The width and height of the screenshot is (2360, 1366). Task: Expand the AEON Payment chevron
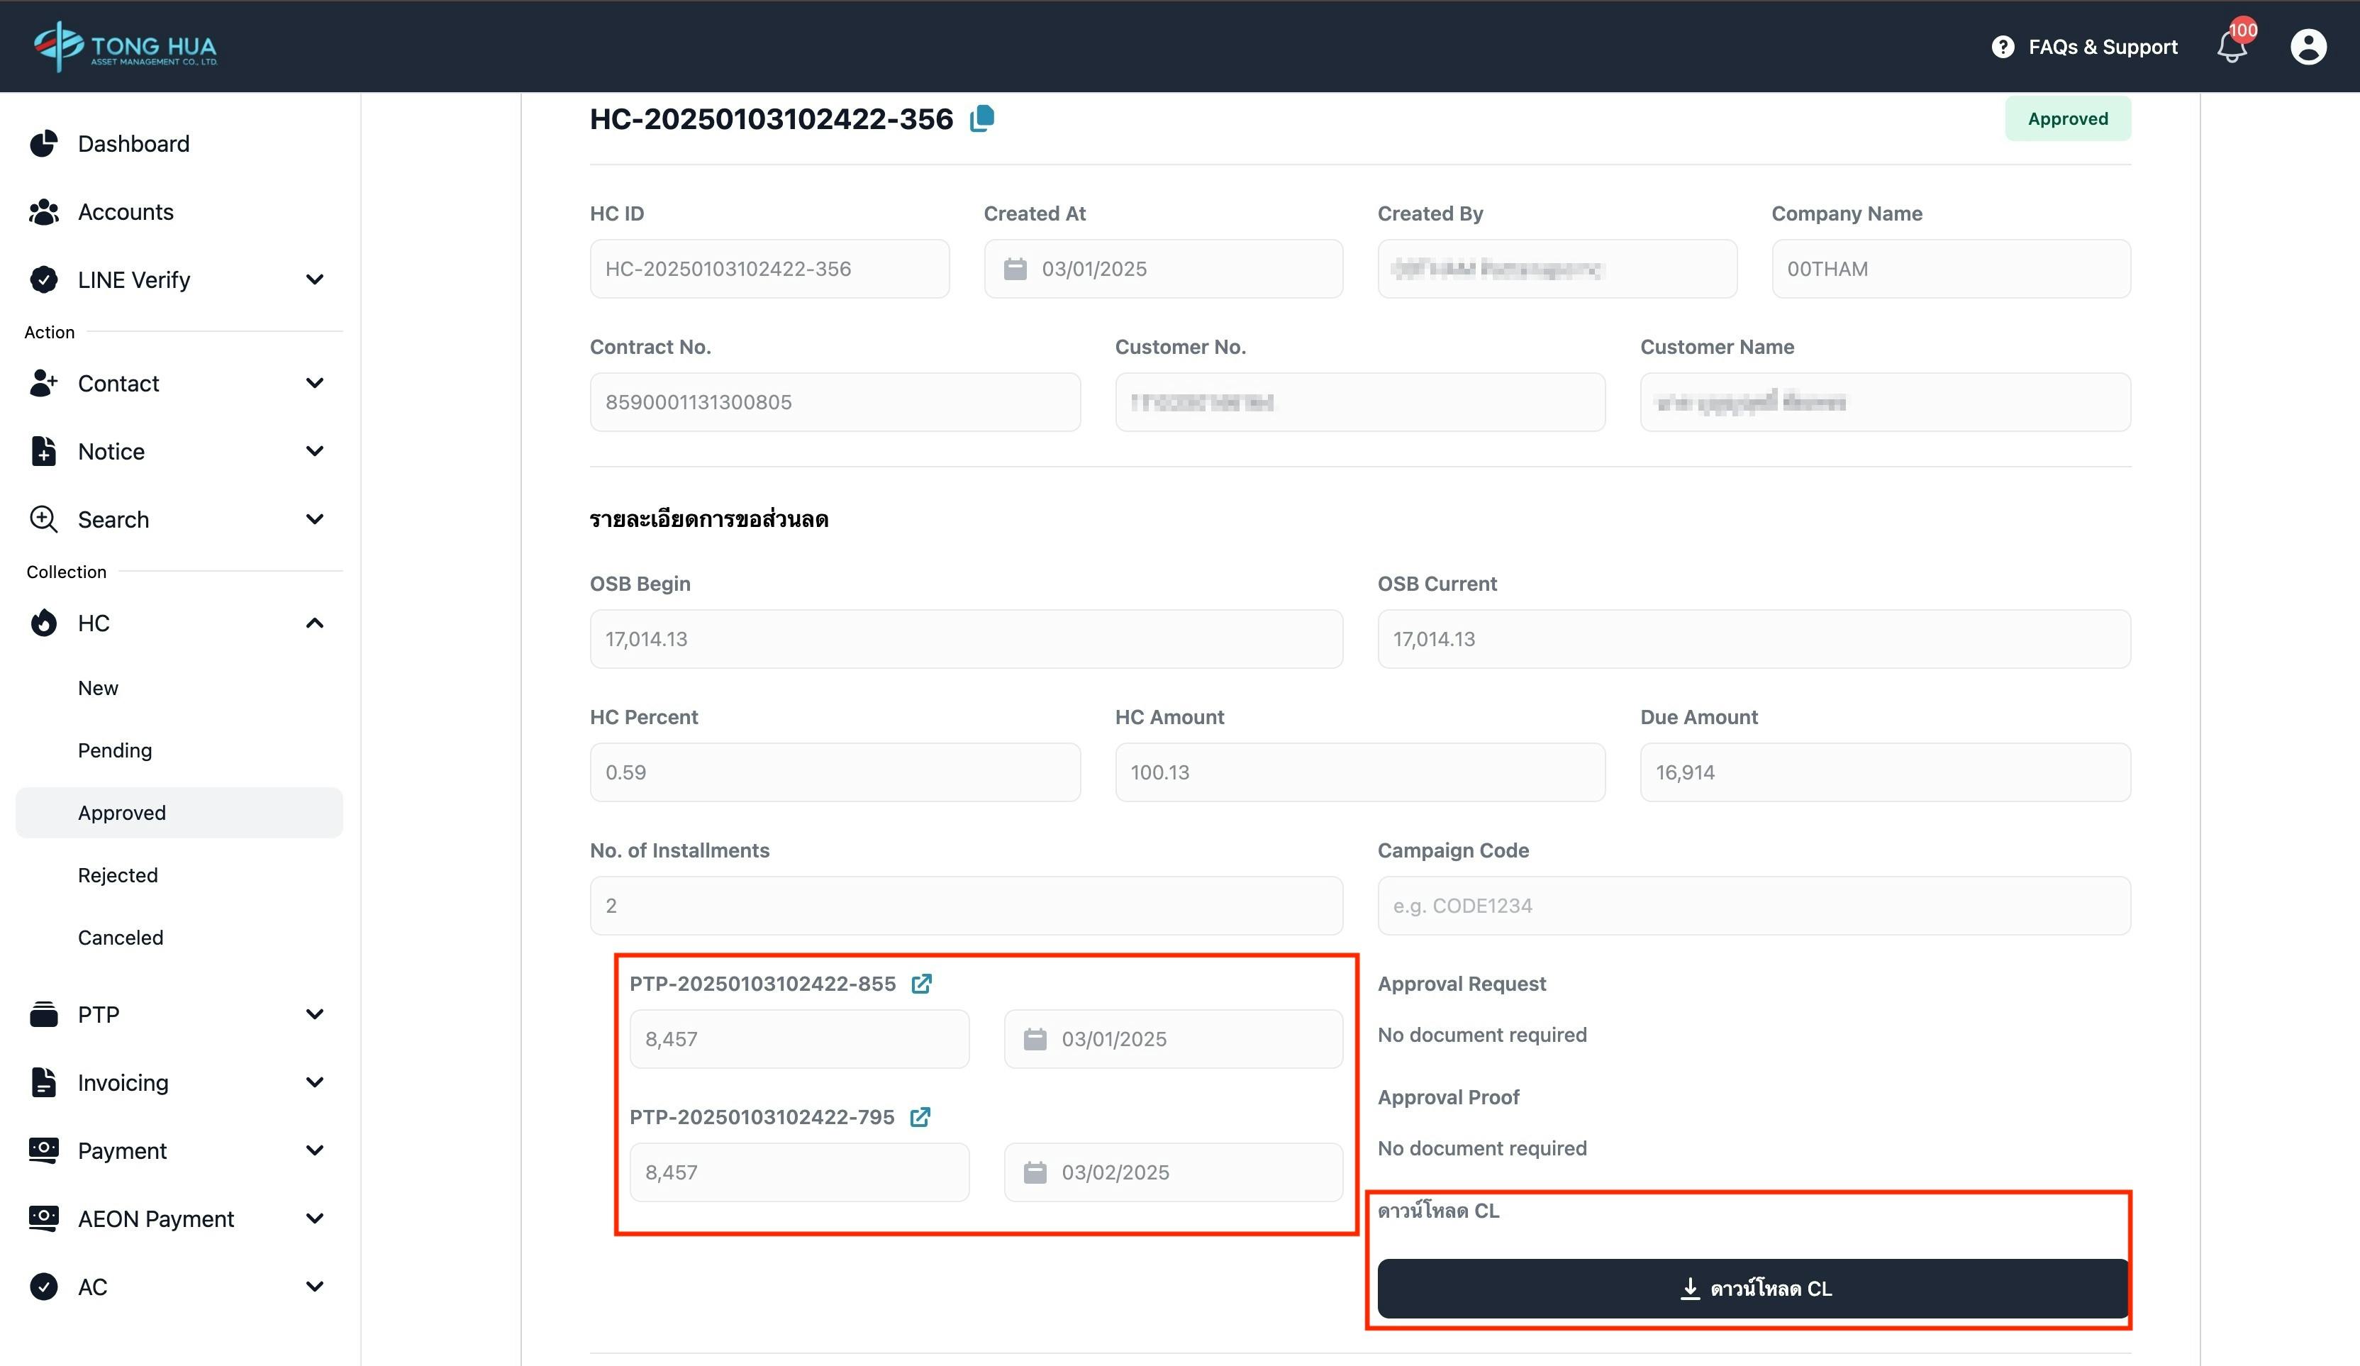click(x=315, y=1218)
